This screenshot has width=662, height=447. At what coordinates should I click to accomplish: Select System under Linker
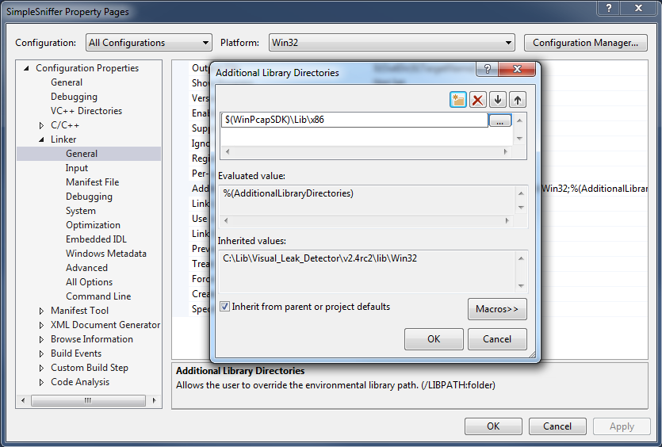pyautogui.click(x=81, y=211)
